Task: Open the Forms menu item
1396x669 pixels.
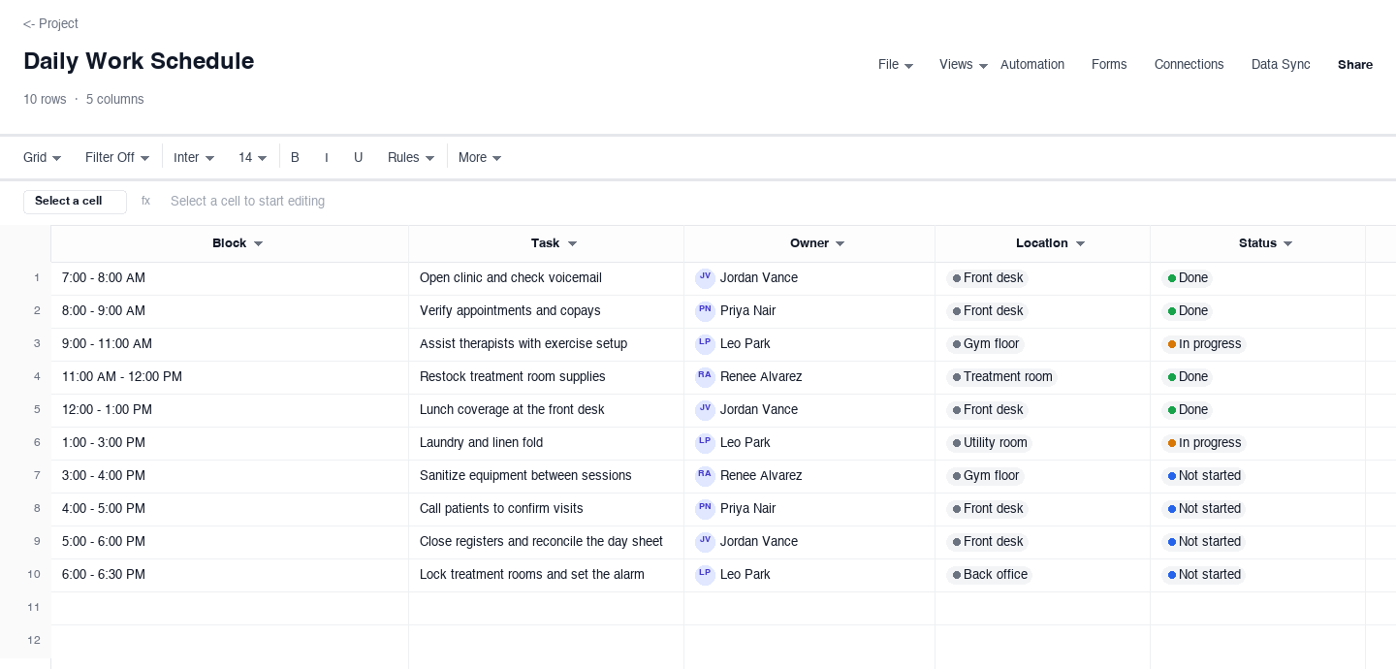Action: 1109,65
